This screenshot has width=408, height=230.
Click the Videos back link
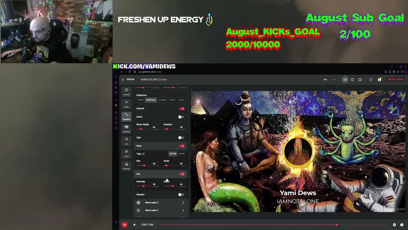tap(130, 80)
